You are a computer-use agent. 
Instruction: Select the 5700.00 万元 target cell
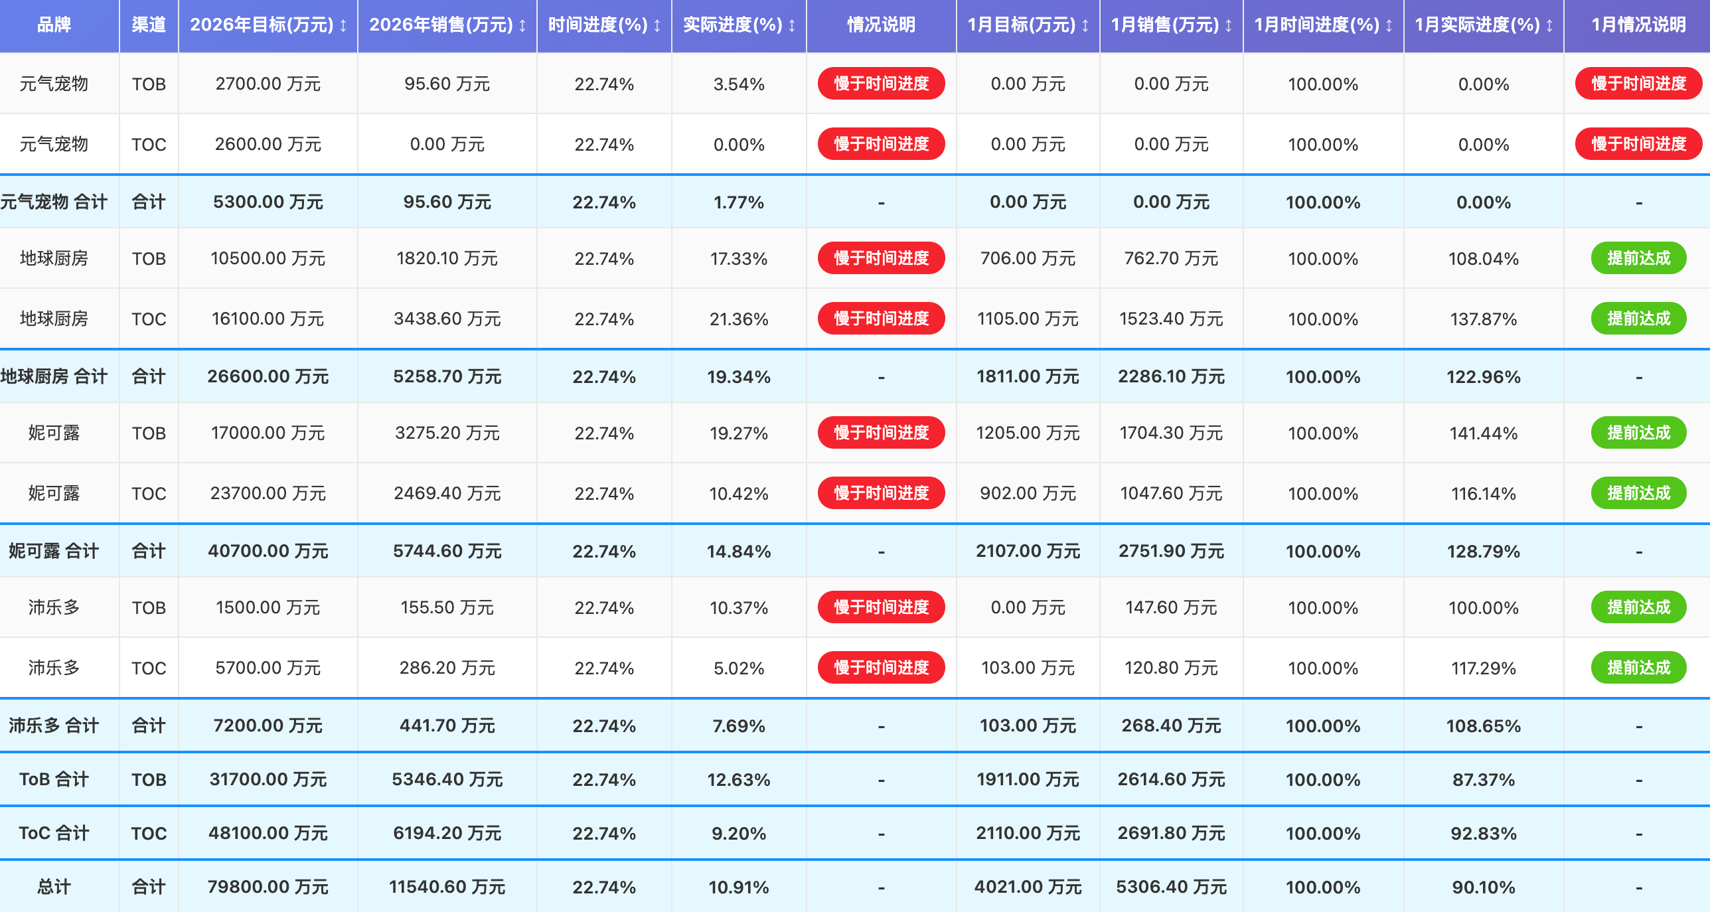click(x=268, y=668)
